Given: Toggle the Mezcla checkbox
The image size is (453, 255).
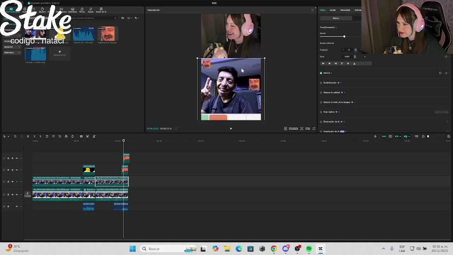Looking at the screenshot, I should (321, 73).
